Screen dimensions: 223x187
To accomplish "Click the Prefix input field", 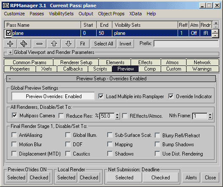I will tap(186, 44).
